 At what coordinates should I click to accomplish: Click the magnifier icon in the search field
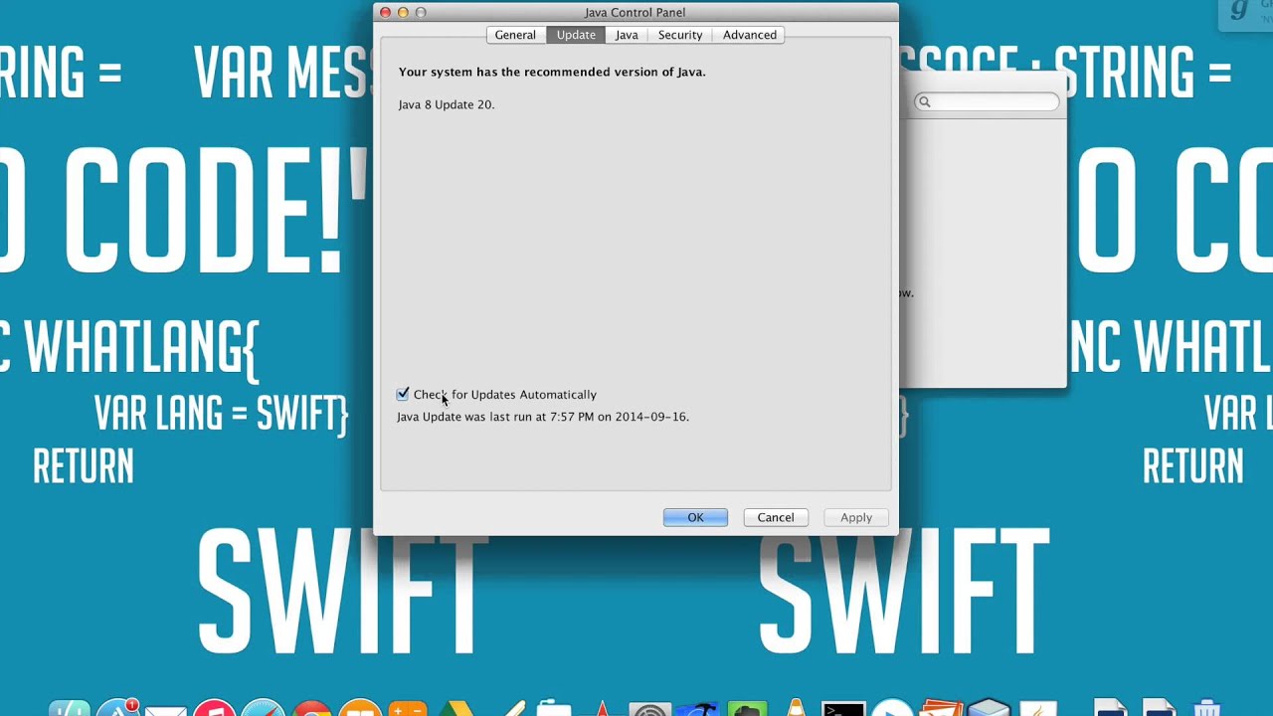(924, 101)
